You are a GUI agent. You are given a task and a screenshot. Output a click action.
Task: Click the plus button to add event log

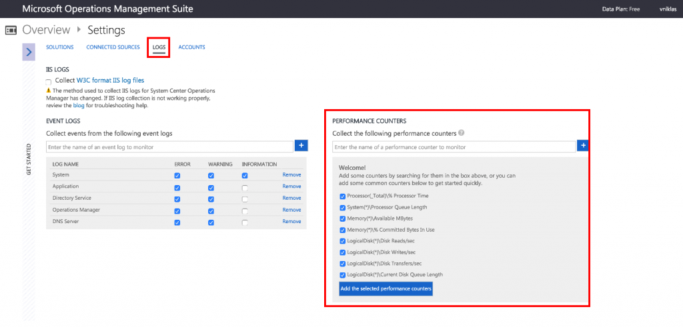coord(301,146)
